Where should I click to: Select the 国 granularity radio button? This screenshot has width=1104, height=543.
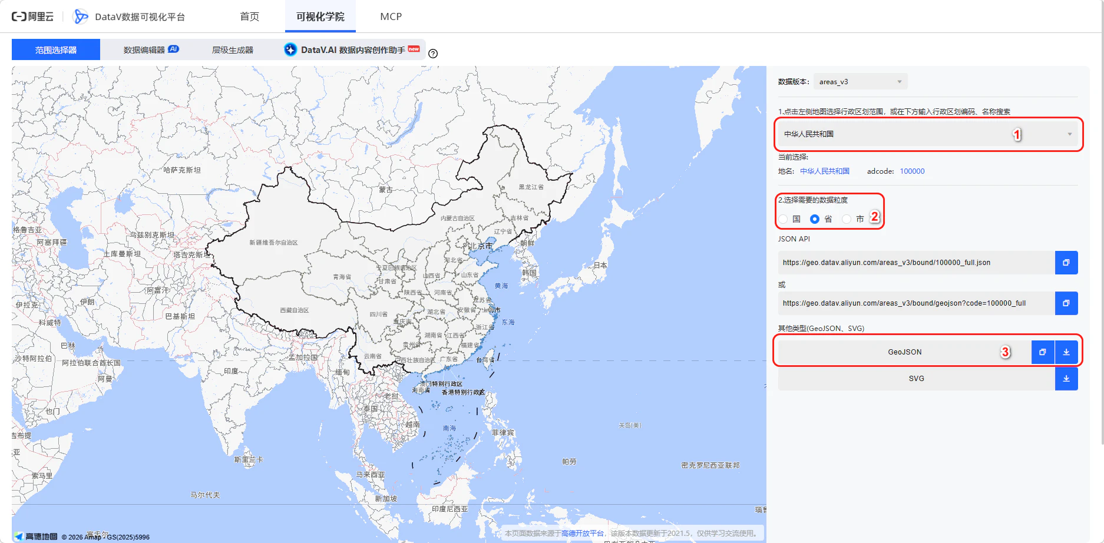coord(784,219)
